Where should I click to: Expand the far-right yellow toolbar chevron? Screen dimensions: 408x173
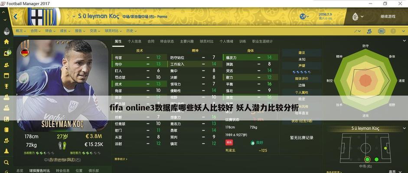pos(403,31)
